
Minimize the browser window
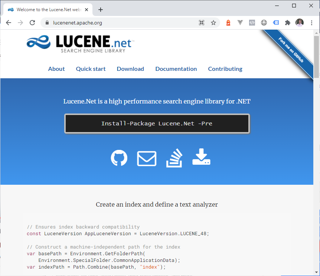click(x=277, y=6)
